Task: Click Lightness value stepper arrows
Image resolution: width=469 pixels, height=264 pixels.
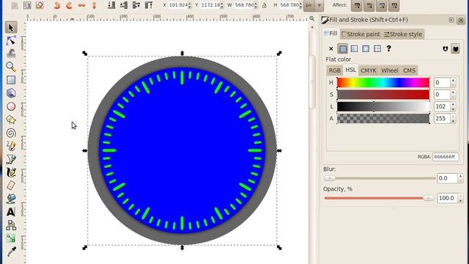Action: (453, 106)
